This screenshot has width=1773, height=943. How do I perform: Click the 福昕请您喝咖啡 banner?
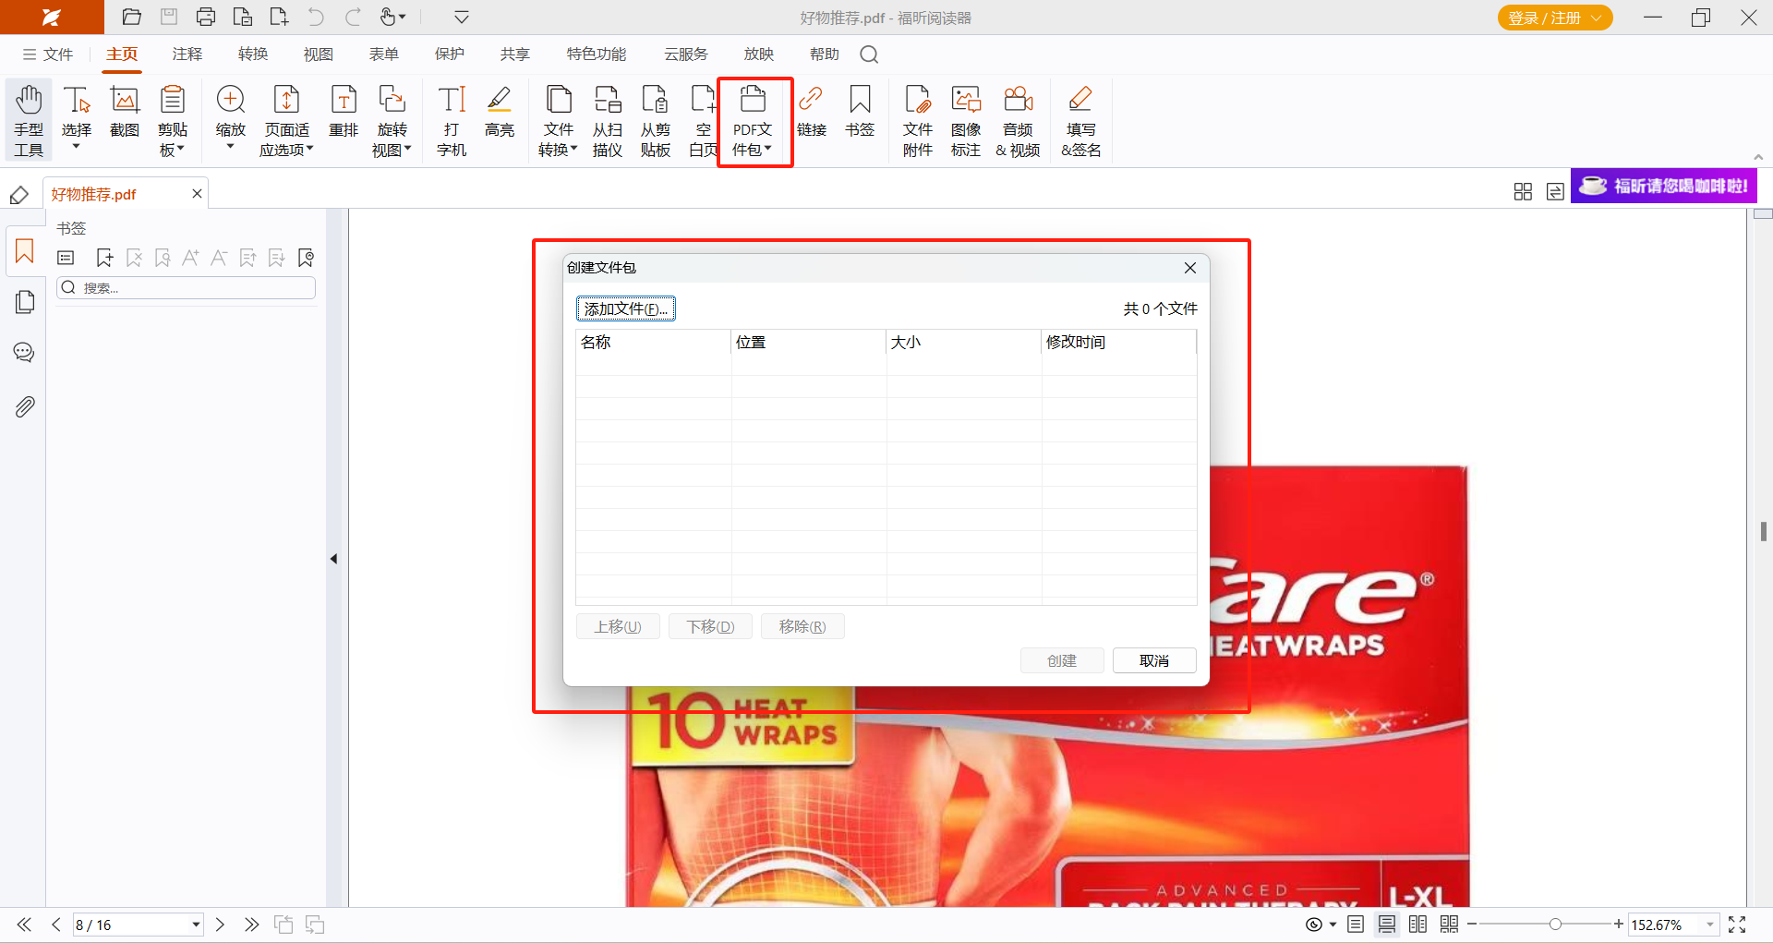[x=1664, y=186]
